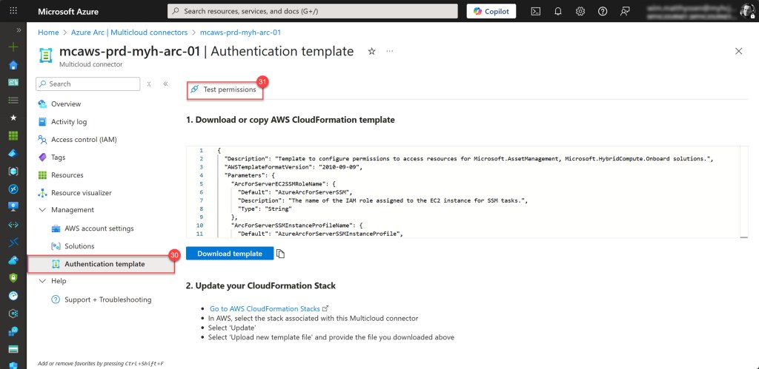Open the more options ellipsis by title
This screenshot has height=369, width=759.
390,51
